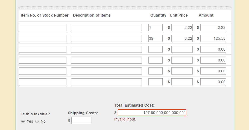Screen dimensions: 249x130
Task: Click fourth row Description of items field
Action: [x=106, y=60]
